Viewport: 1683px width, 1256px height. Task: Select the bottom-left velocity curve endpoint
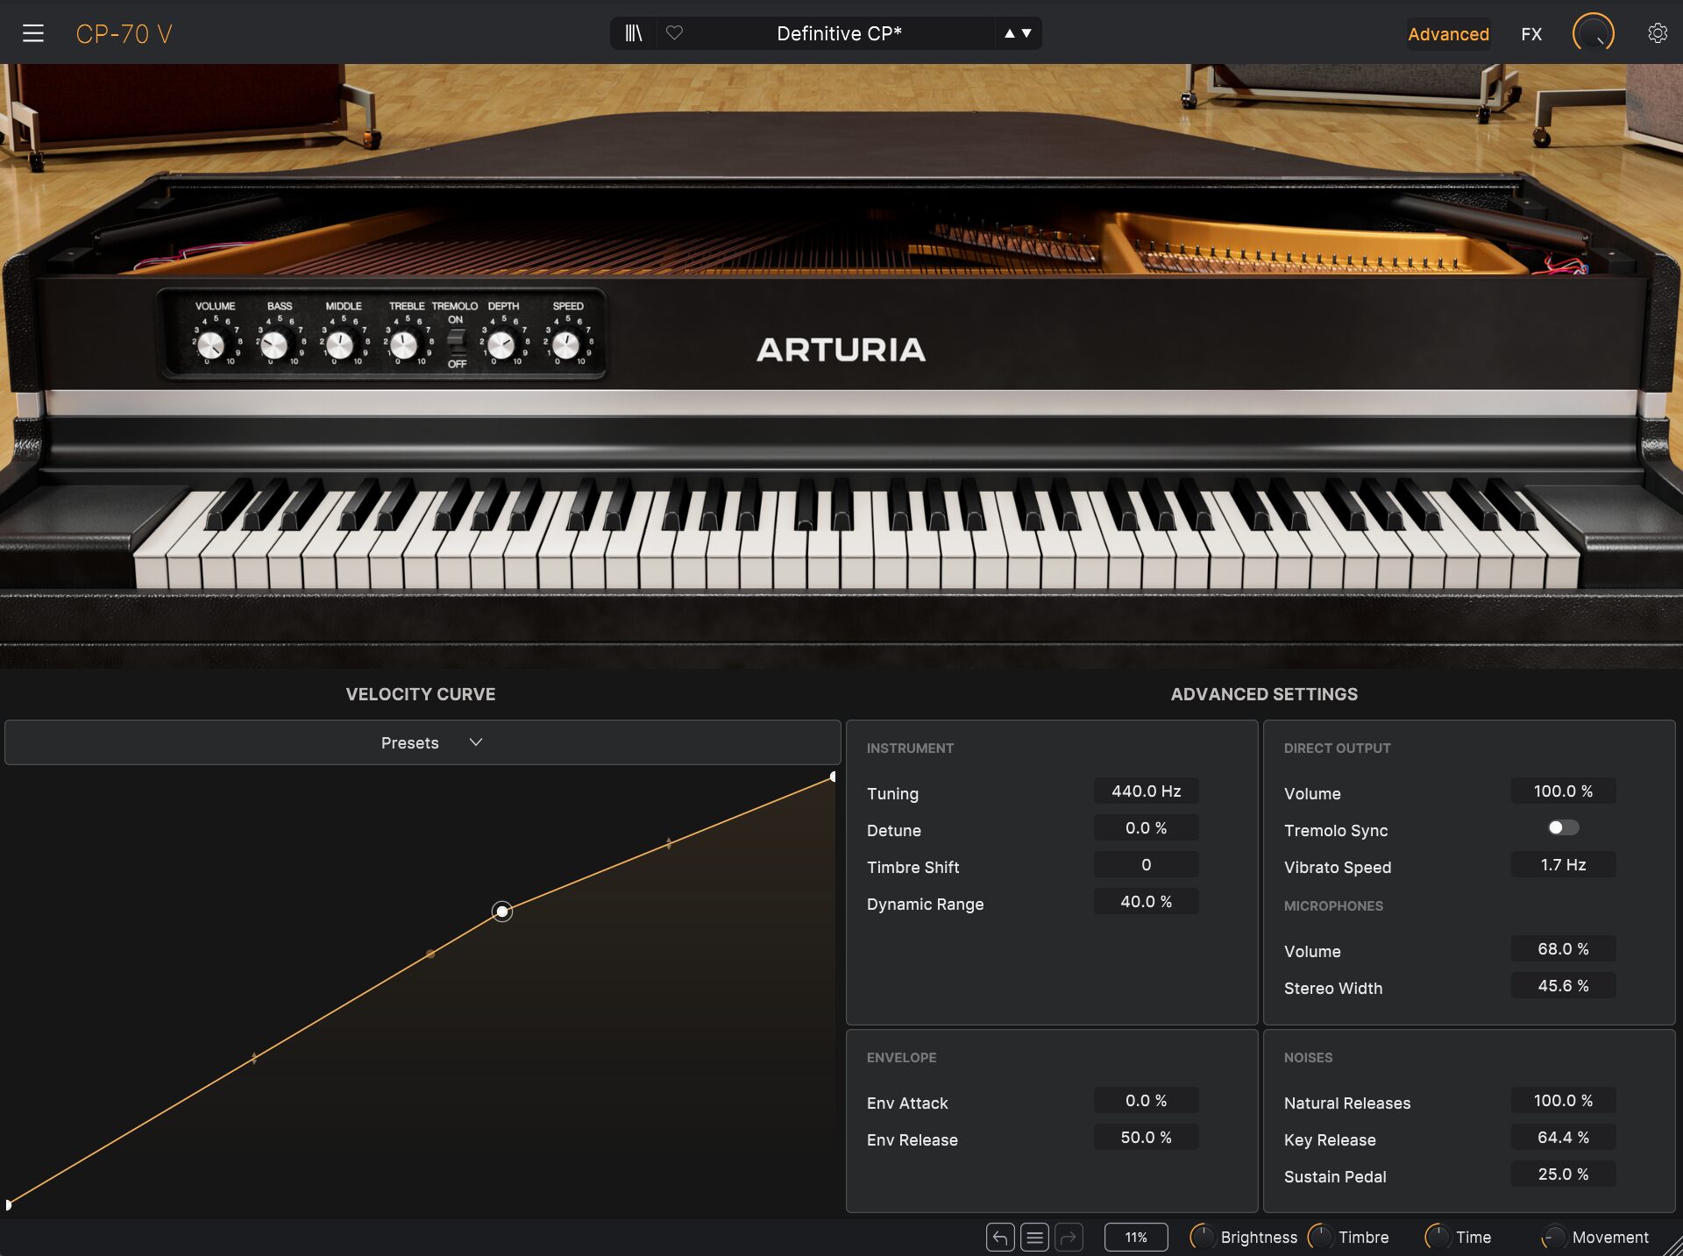point(8,1204)
